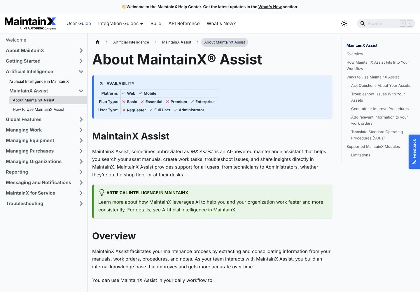
Task: Open Artificial Intelligence in MaintainX sidebar page
Action: [x=39, y=81]
